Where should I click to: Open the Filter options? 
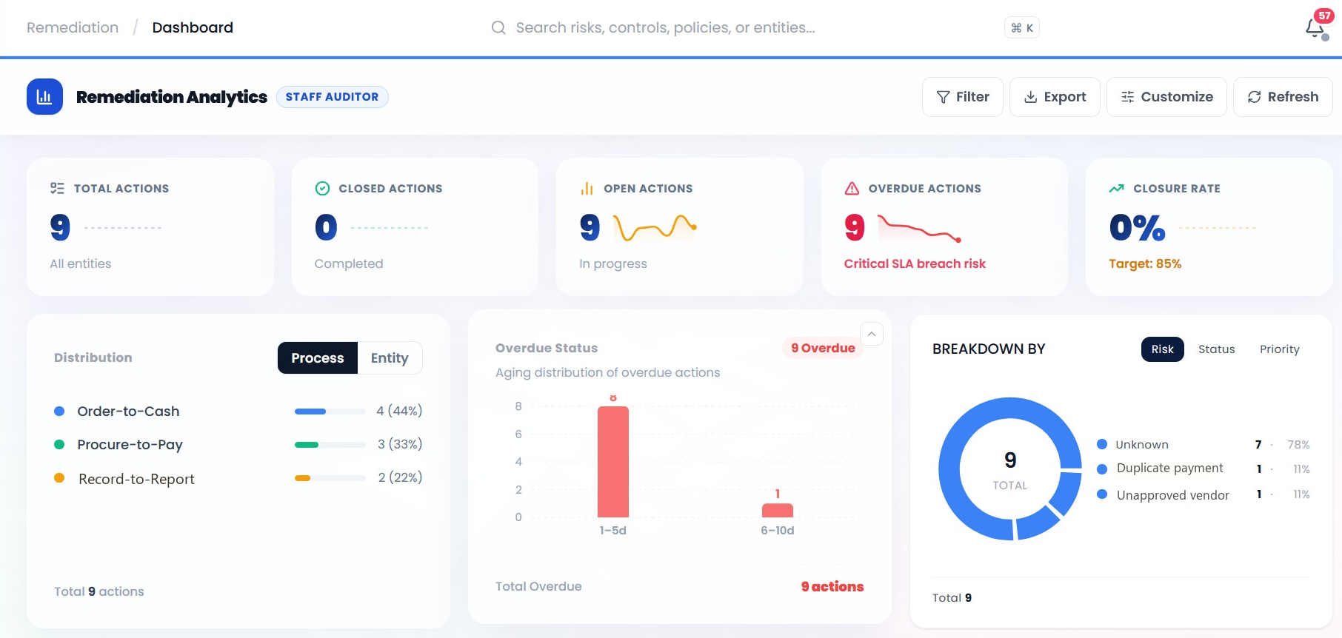(x=963, y=97)
